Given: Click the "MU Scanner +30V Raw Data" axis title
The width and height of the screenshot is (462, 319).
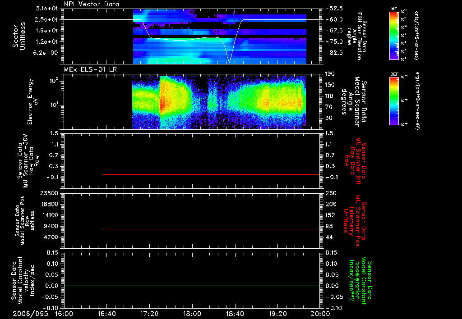Looking at the screenshot, I should 28,161.
